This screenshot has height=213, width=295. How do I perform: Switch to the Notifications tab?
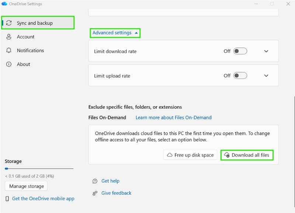tap(30, 50)
